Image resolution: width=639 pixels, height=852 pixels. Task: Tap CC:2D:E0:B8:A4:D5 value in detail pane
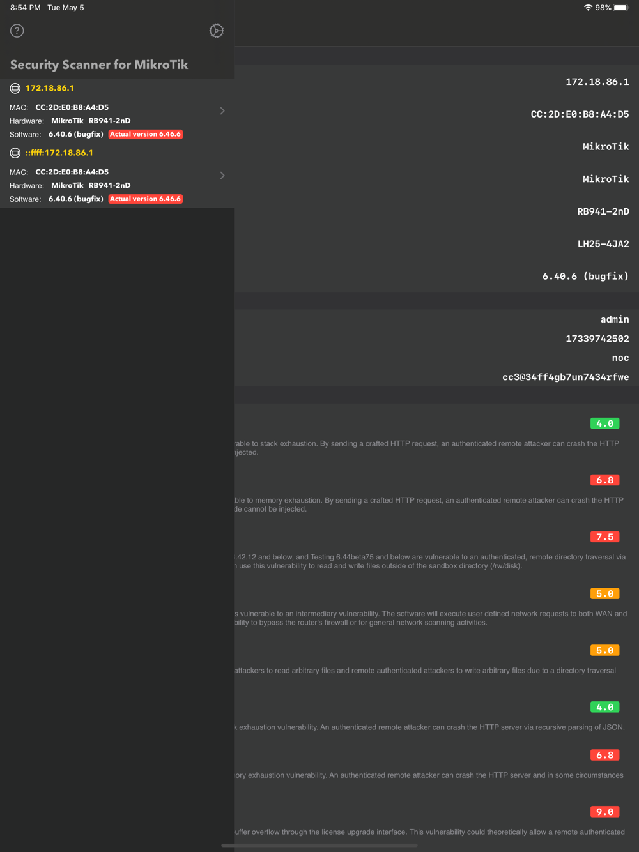pos(580,114)
